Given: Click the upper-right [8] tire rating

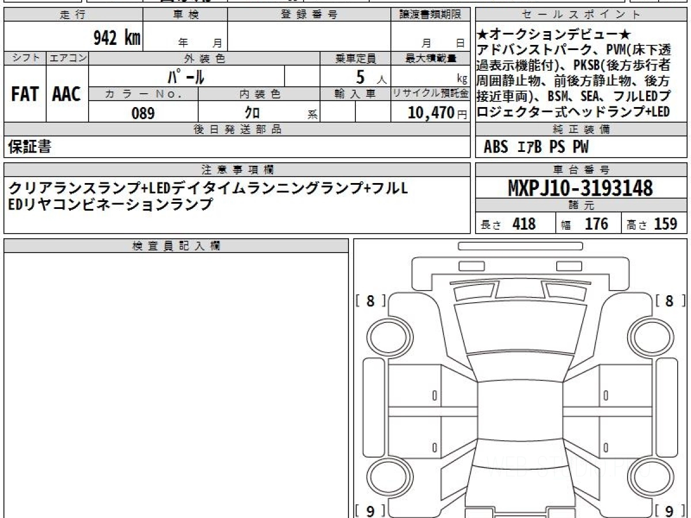Looking at the screenshot, I should pos(670,300).
